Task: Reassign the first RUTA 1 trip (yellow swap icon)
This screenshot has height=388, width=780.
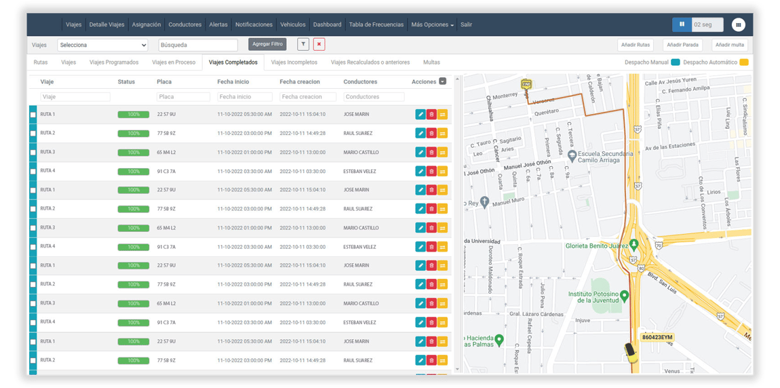Action: (x=442, y=115)
